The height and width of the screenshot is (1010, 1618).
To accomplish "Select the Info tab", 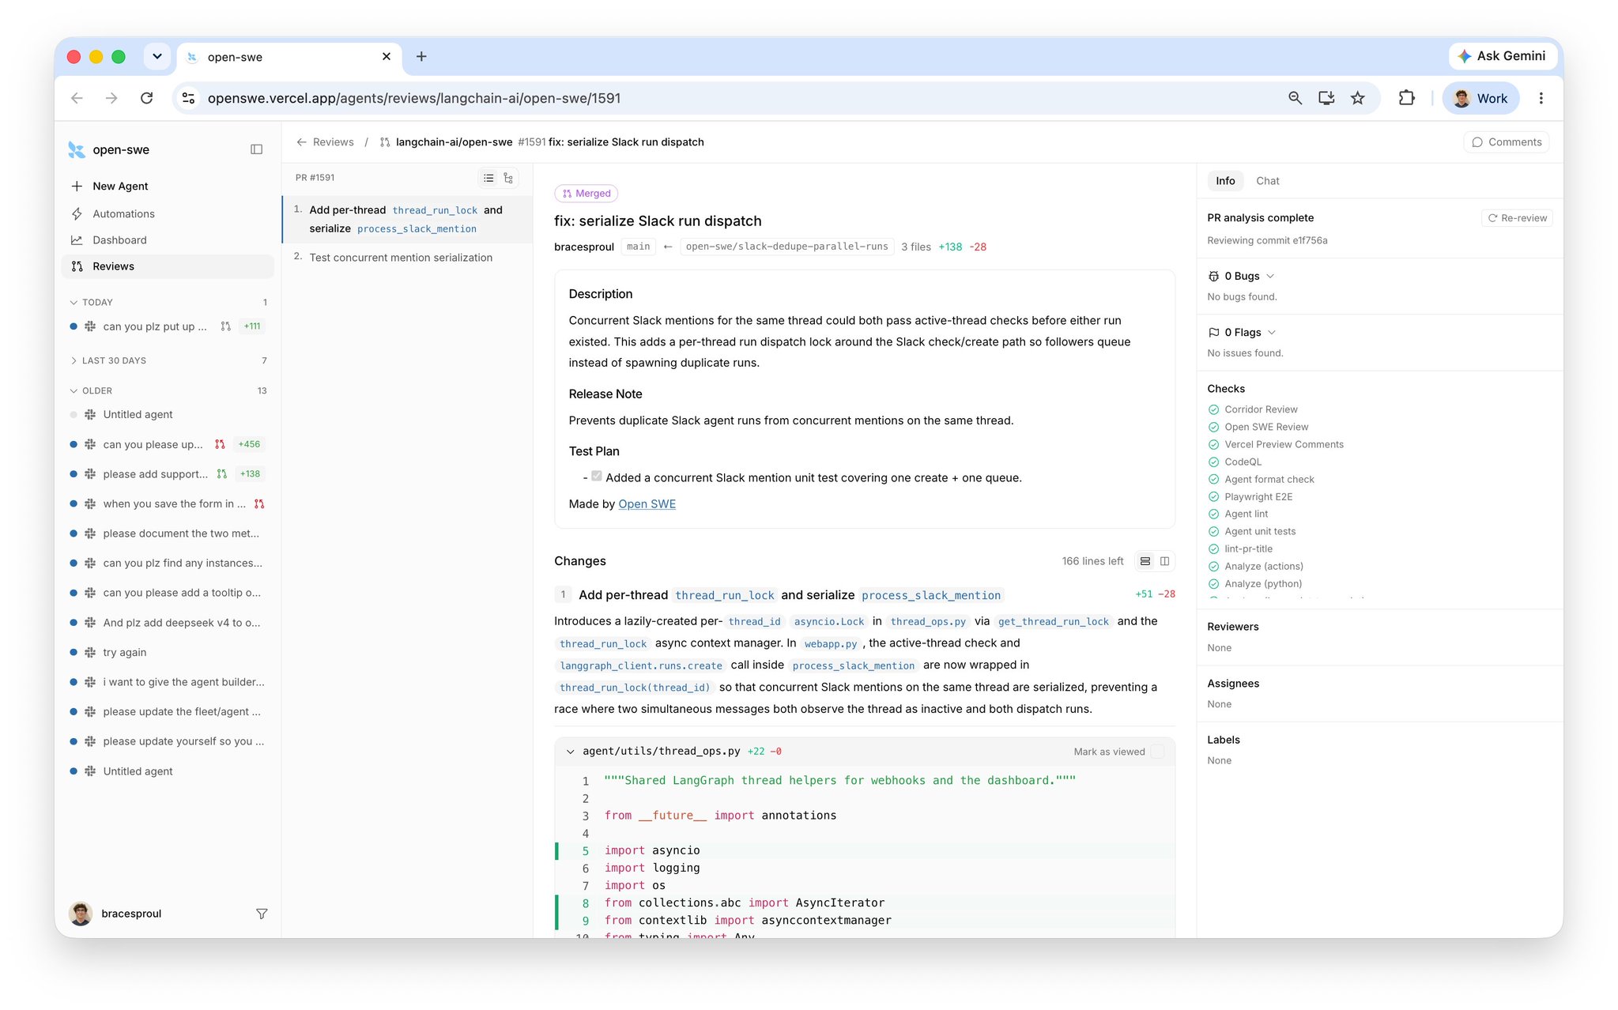I will [x=1224, y=181].
